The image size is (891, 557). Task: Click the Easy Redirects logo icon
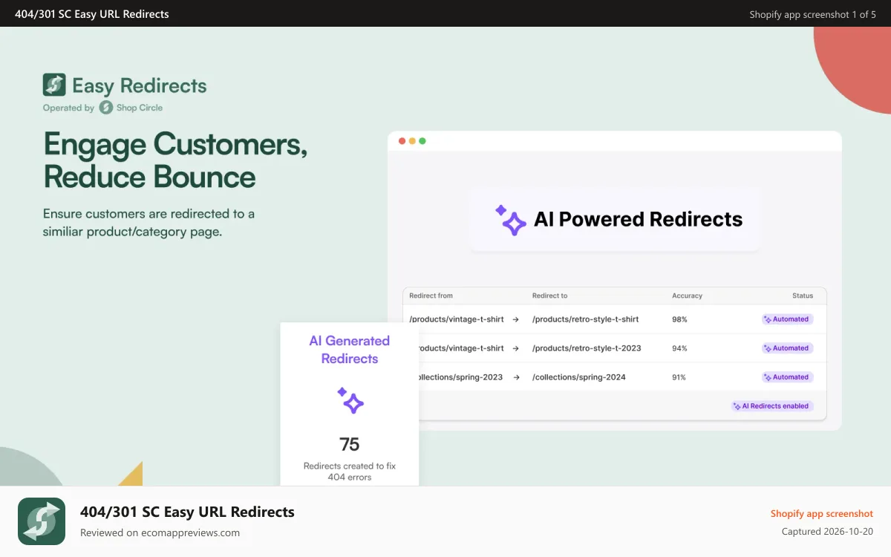(x=54, y=85)
